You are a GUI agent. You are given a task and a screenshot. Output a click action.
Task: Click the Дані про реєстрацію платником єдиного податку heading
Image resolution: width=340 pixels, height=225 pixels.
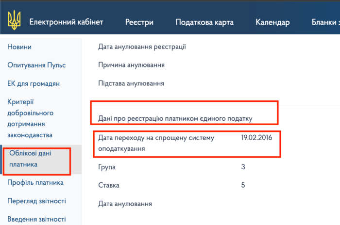(175, 118)
